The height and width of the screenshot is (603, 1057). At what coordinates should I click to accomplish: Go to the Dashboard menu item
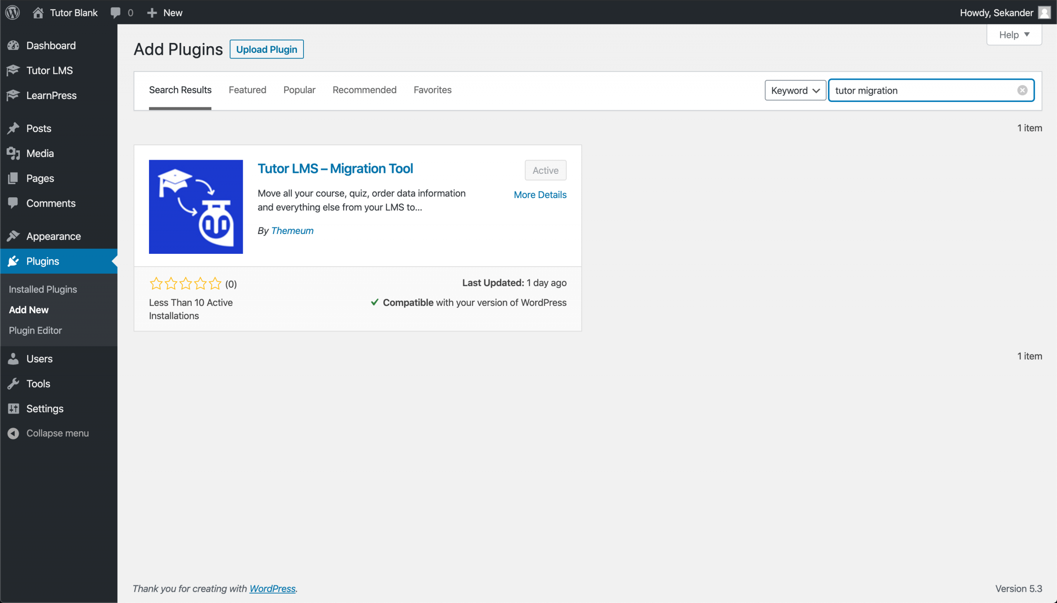51,45
